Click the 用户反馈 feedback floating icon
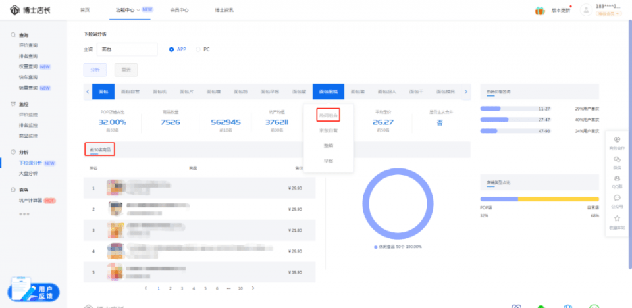Image resolution: width=632 pixels, height=308 pixels. pyautogui.click(x=34, y=290)
